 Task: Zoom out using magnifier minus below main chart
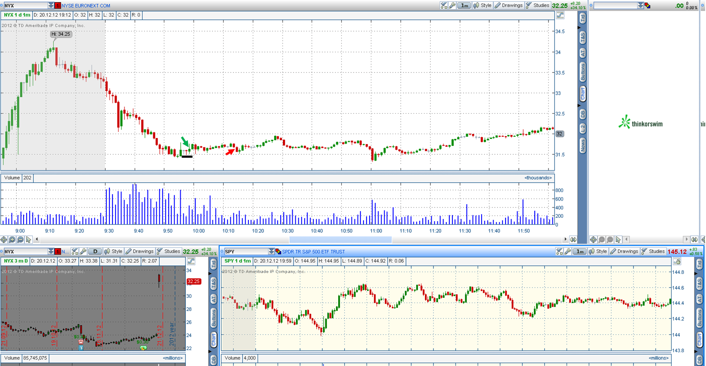[x=20, y=240]
